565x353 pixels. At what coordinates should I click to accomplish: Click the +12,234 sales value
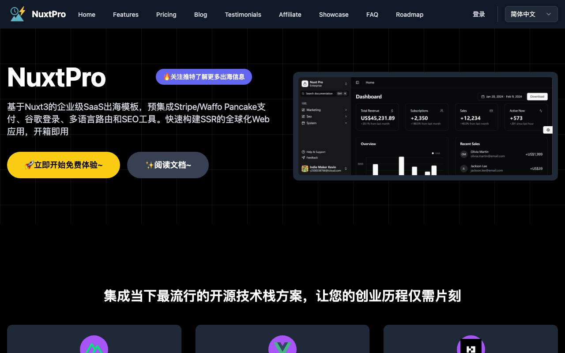coord(471,118)
